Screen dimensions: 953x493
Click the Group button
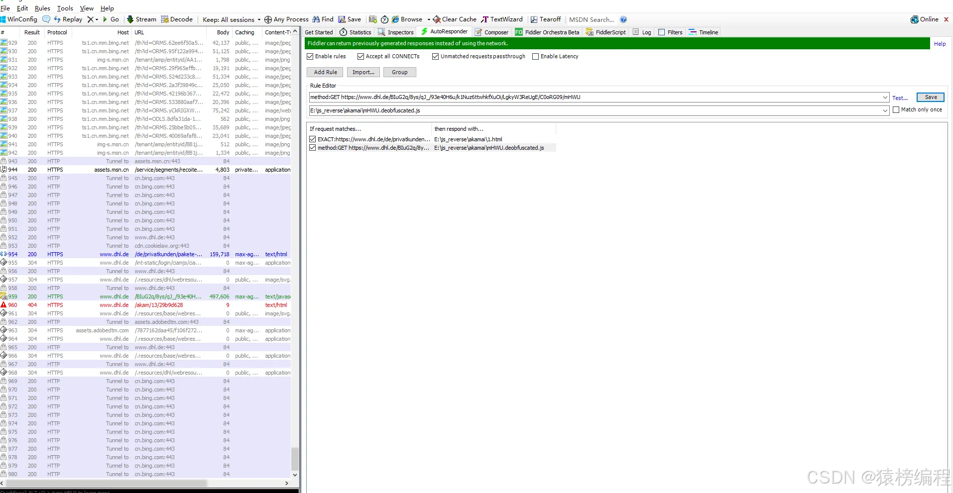click(x=399, y=72)
